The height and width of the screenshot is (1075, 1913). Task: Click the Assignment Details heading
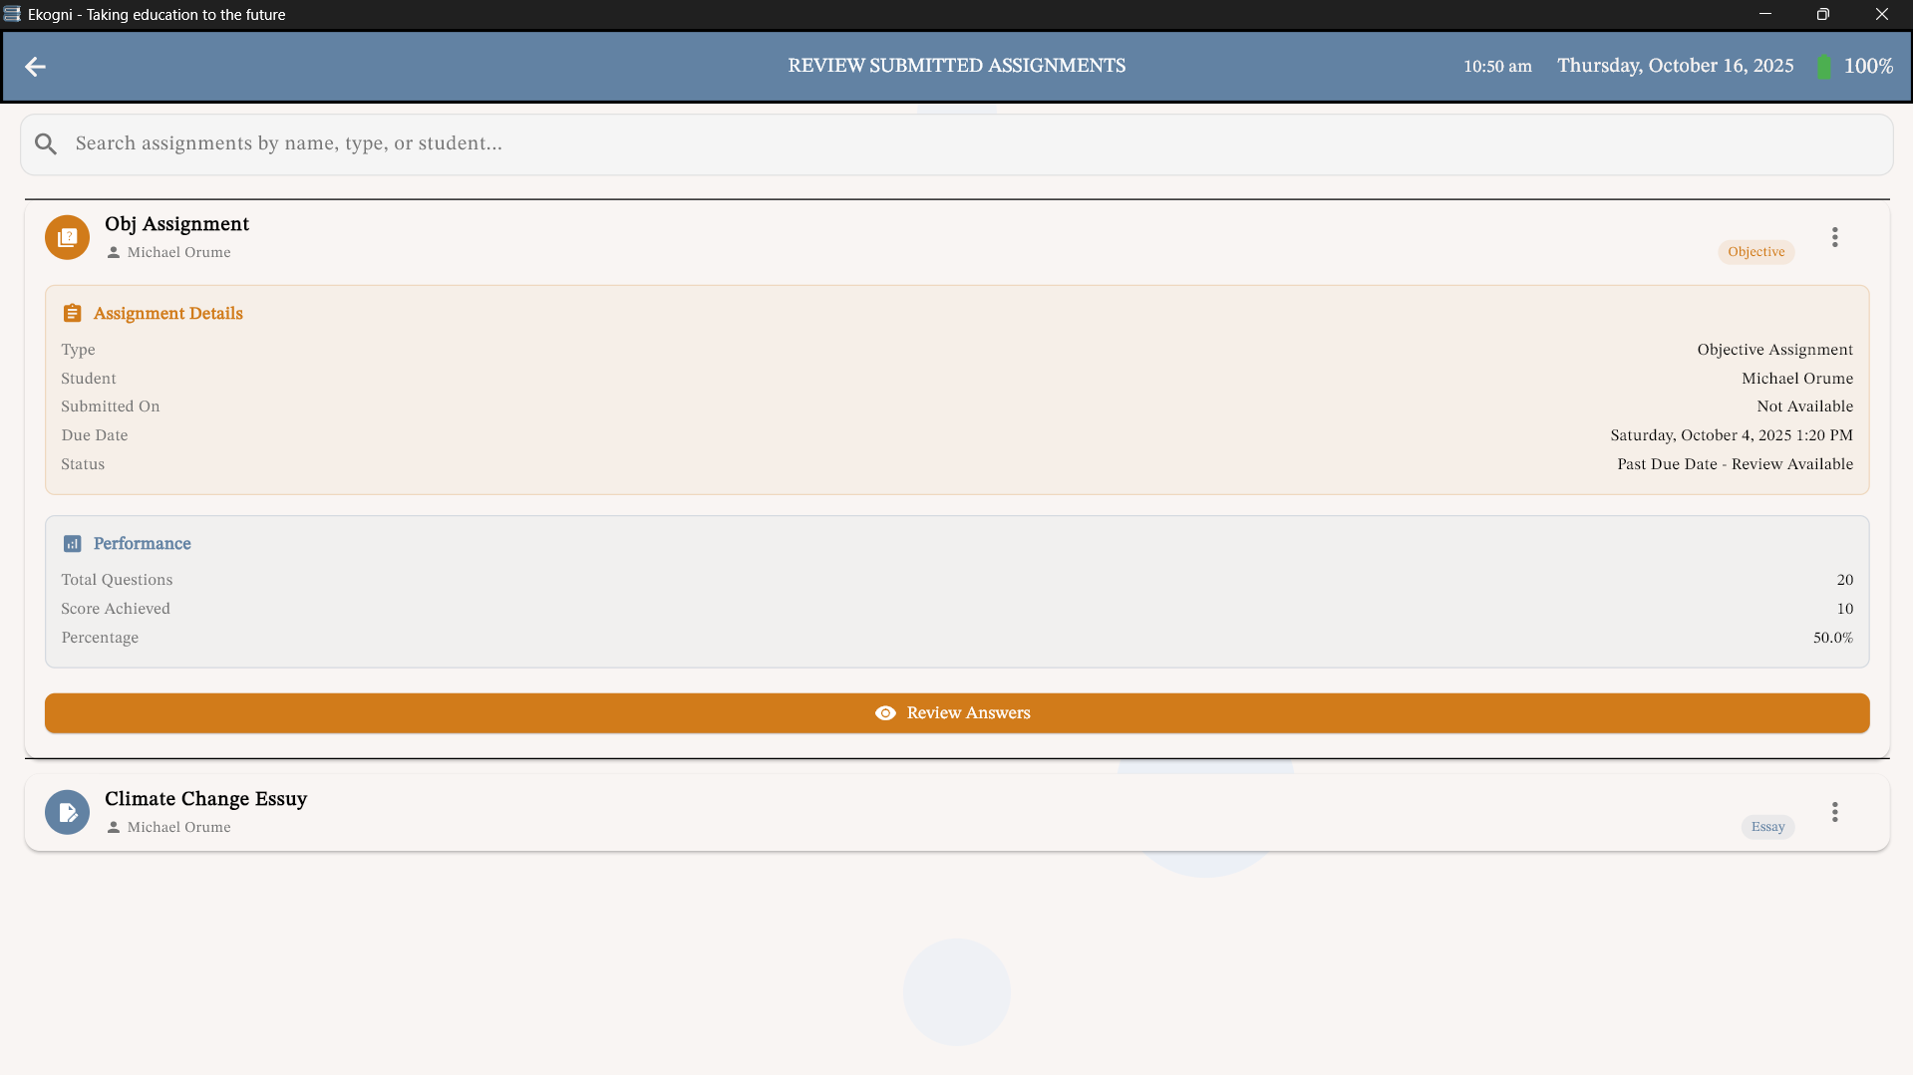coord(167,313)
